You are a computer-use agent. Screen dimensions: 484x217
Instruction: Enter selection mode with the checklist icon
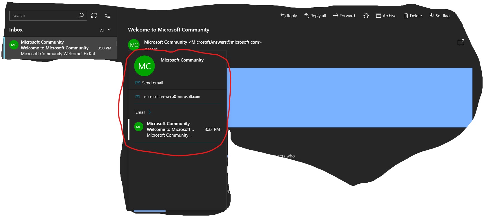(x=108, y=16)
